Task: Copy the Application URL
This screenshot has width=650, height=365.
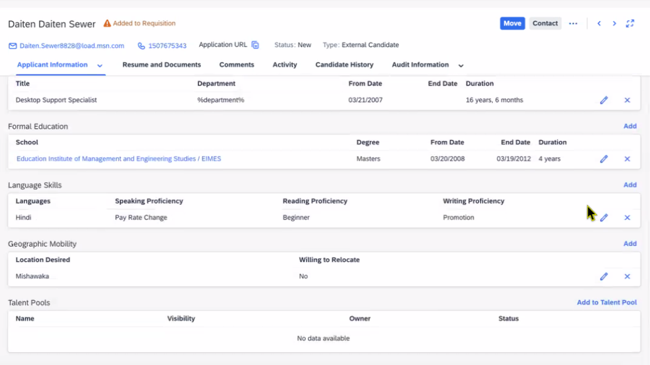Action: pos(255,44)
